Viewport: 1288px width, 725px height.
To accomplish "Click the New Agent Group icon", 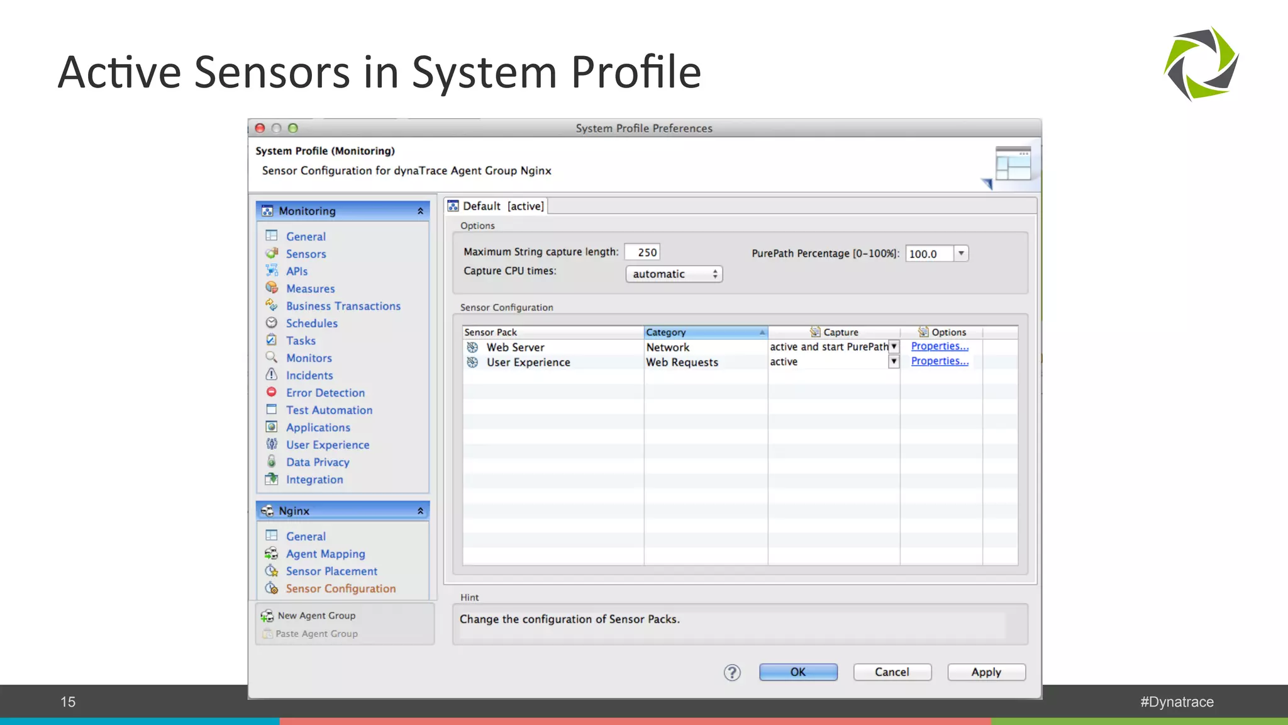I will pos(267,616).
